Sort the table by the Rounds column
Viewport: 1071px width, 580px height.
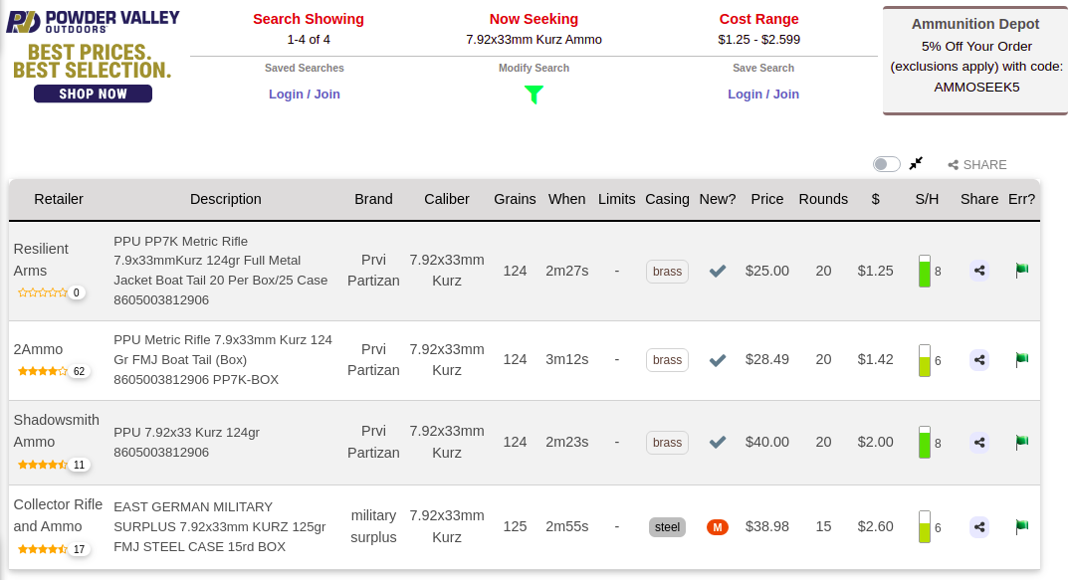pyautogui.click(x=823, y=199)
